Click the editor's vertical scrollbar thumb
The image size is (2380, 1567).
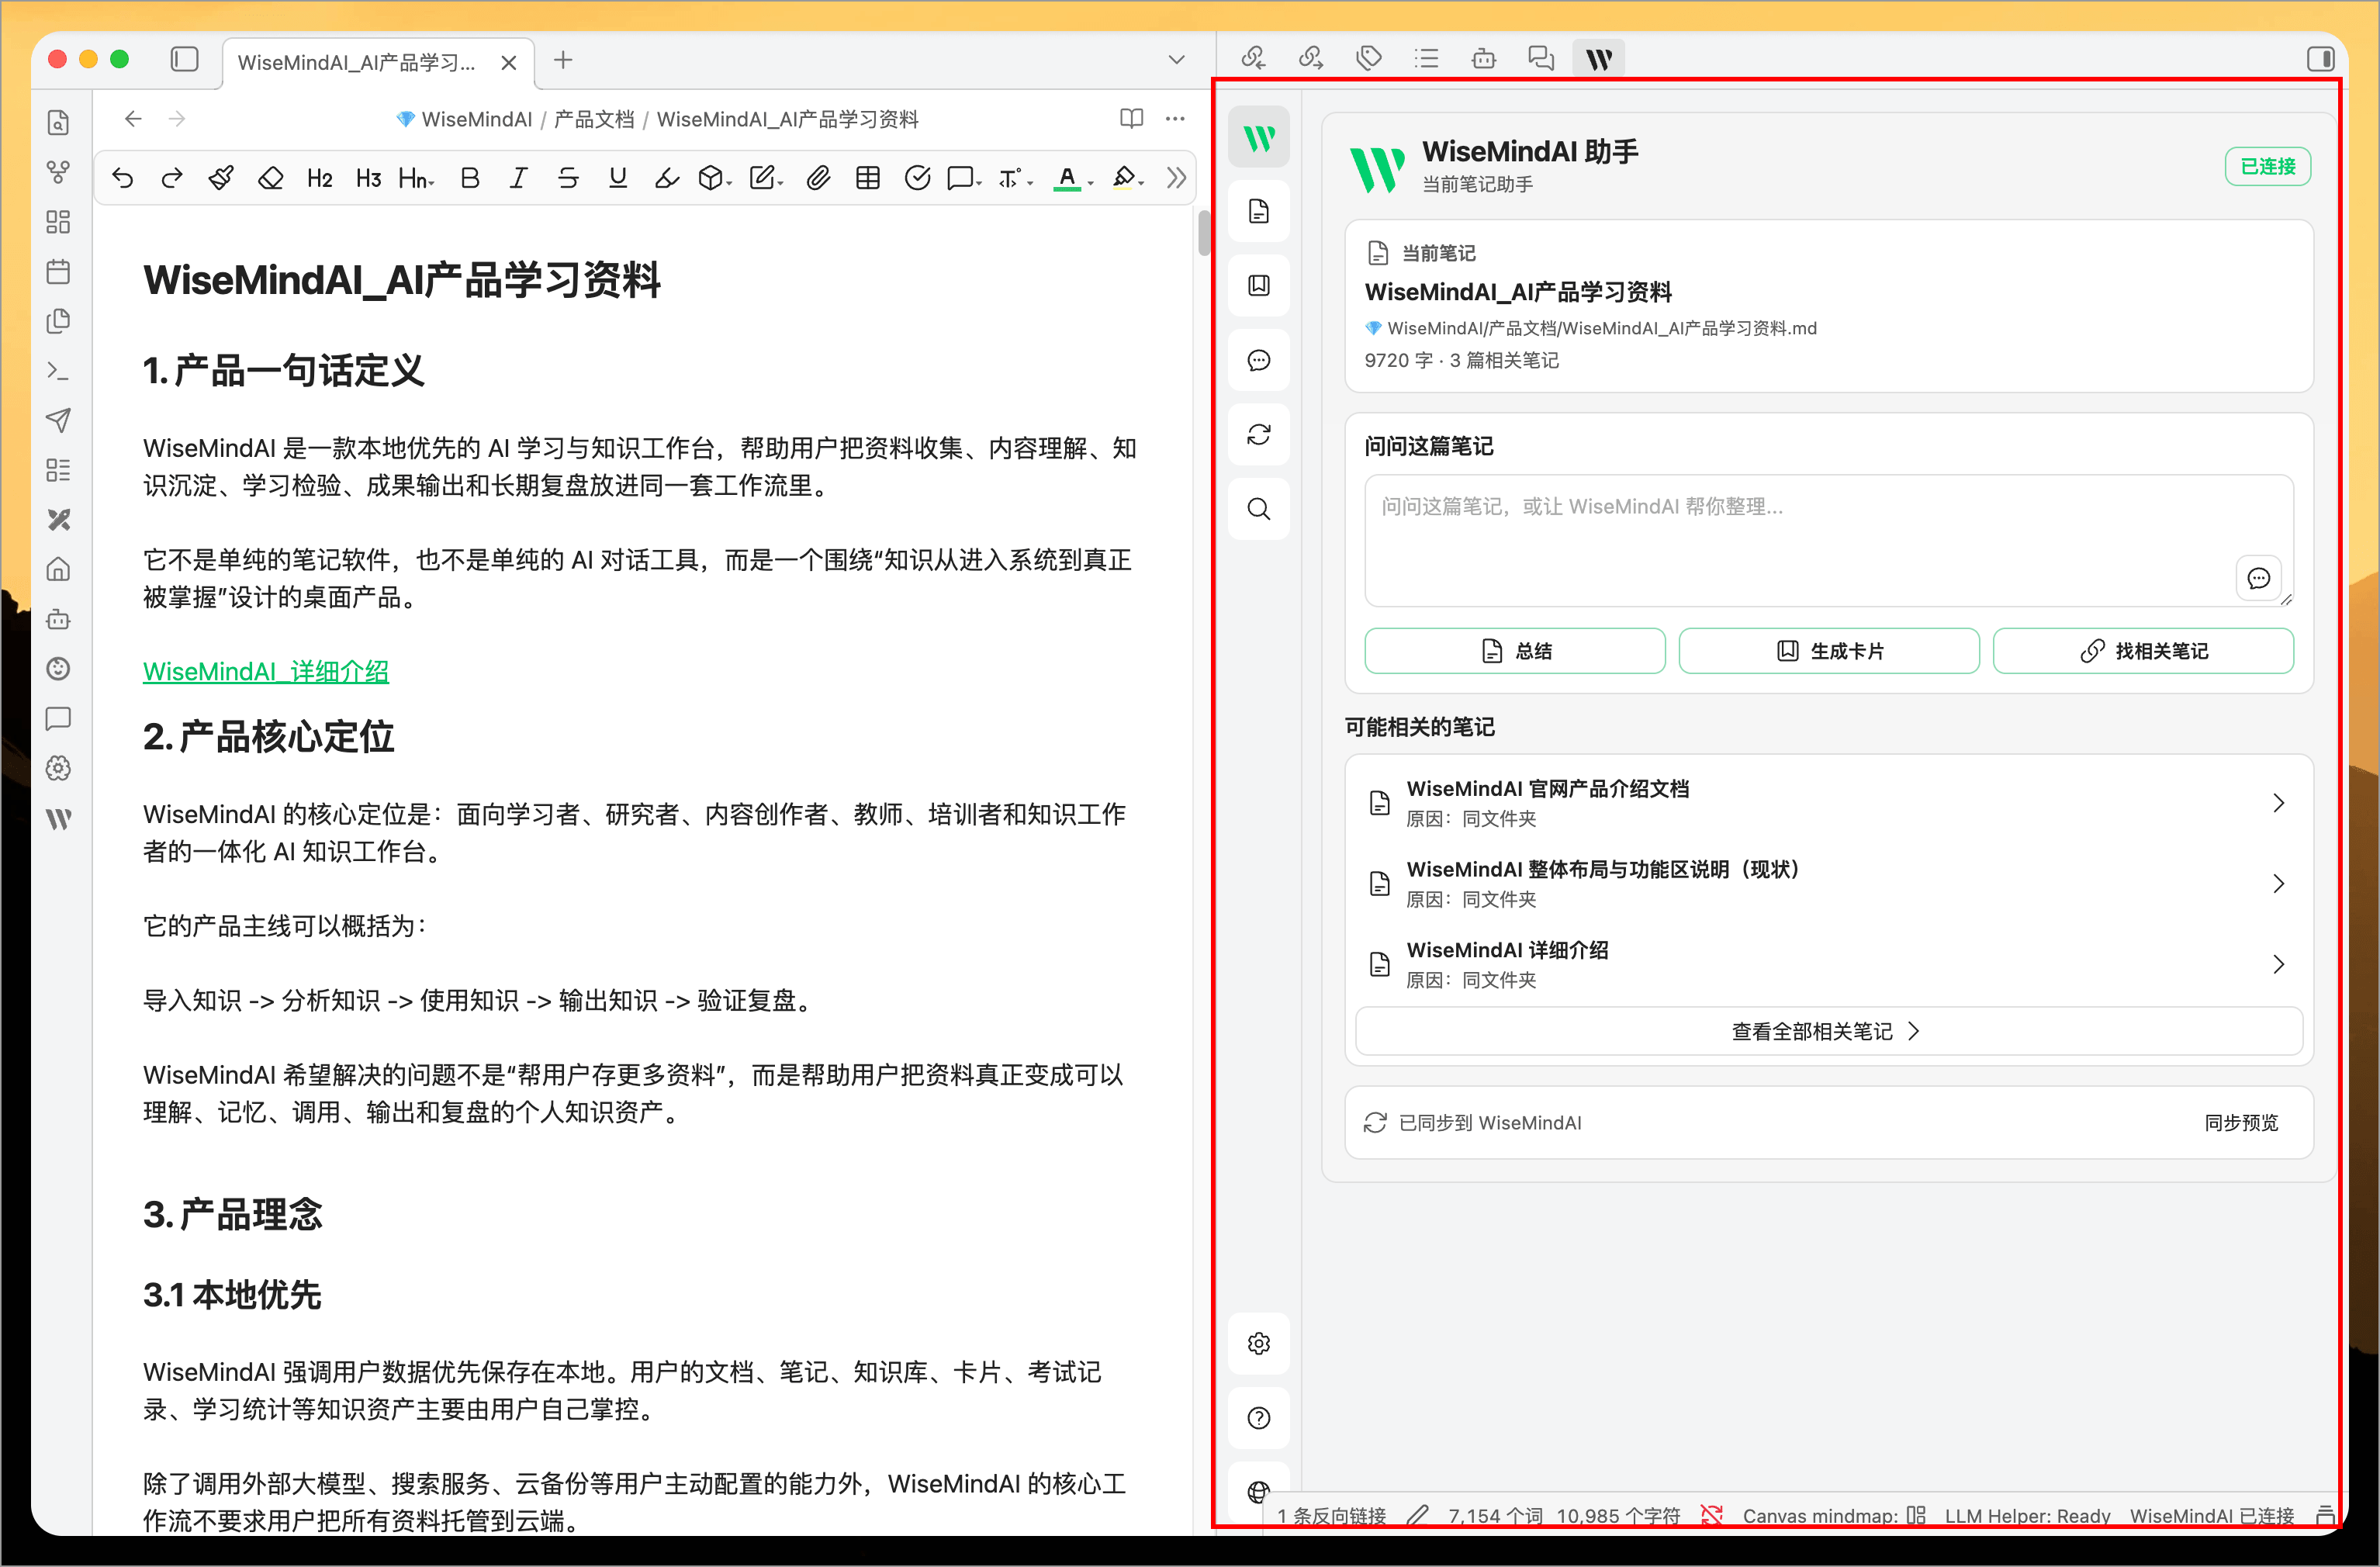[1204, 234]
